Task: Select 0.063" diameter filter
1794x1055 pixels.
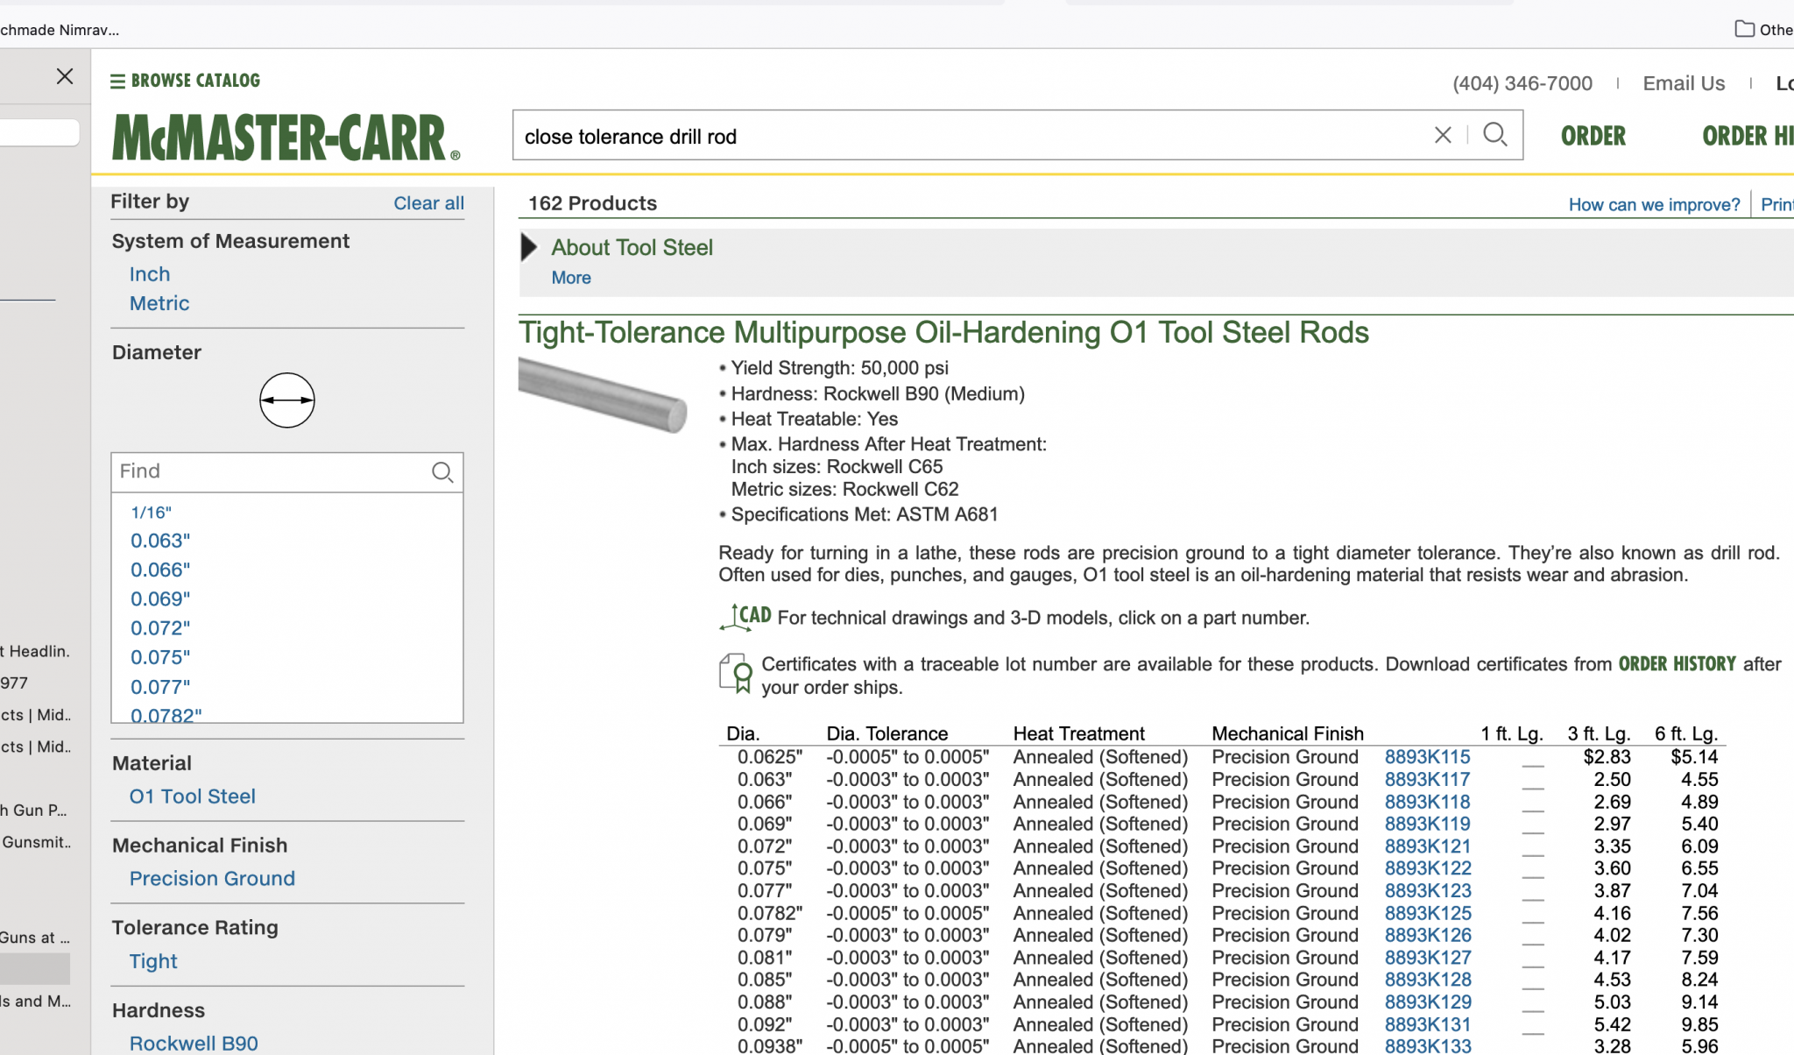Action: [160, 541]
